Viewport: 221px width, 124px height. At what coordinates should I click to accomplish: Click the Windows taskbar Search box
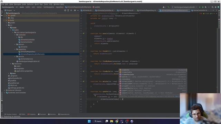(98, 121)
